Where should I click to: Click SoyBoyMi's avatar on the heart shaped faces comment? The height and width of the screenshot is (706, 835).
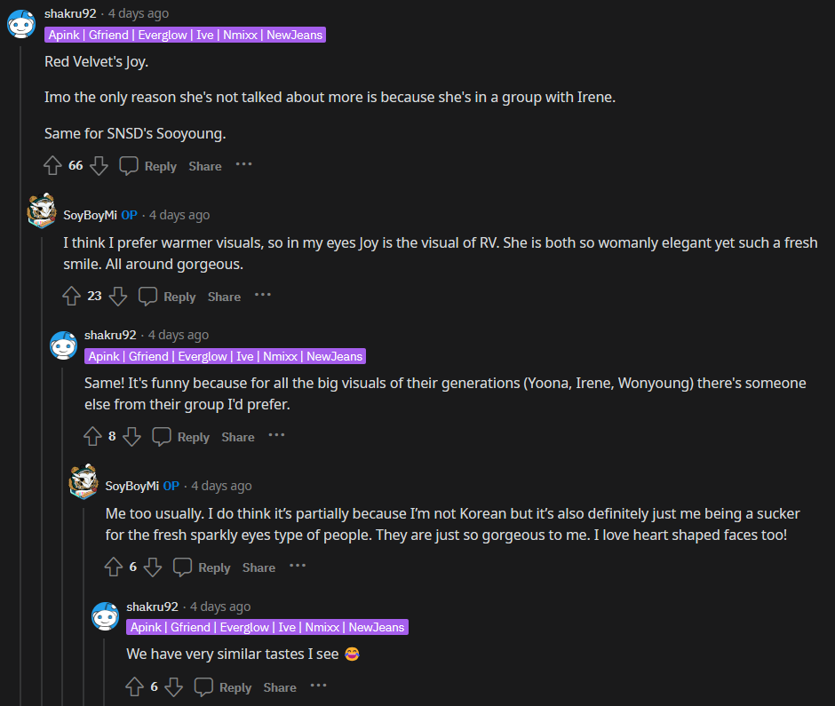(x=84, y=484)
